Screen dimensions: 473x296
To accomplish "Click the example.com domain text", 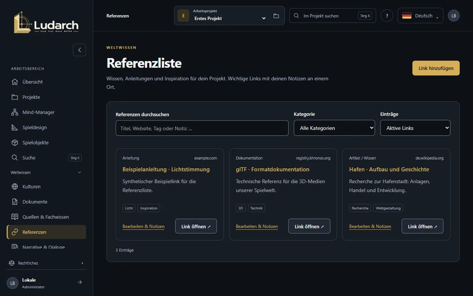I will pos(206,158).
